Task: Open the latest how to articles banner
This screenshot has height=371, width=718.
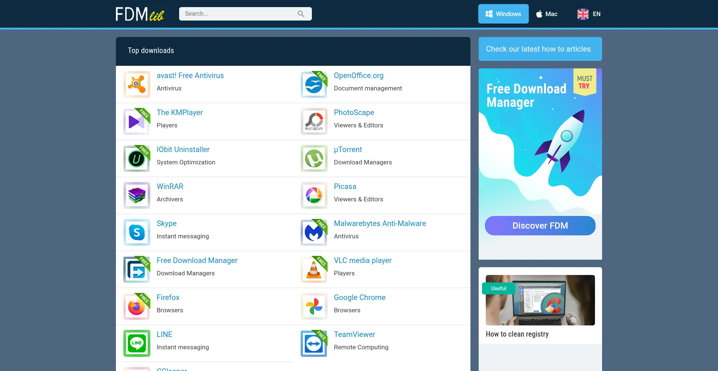Action: (540, 49)
